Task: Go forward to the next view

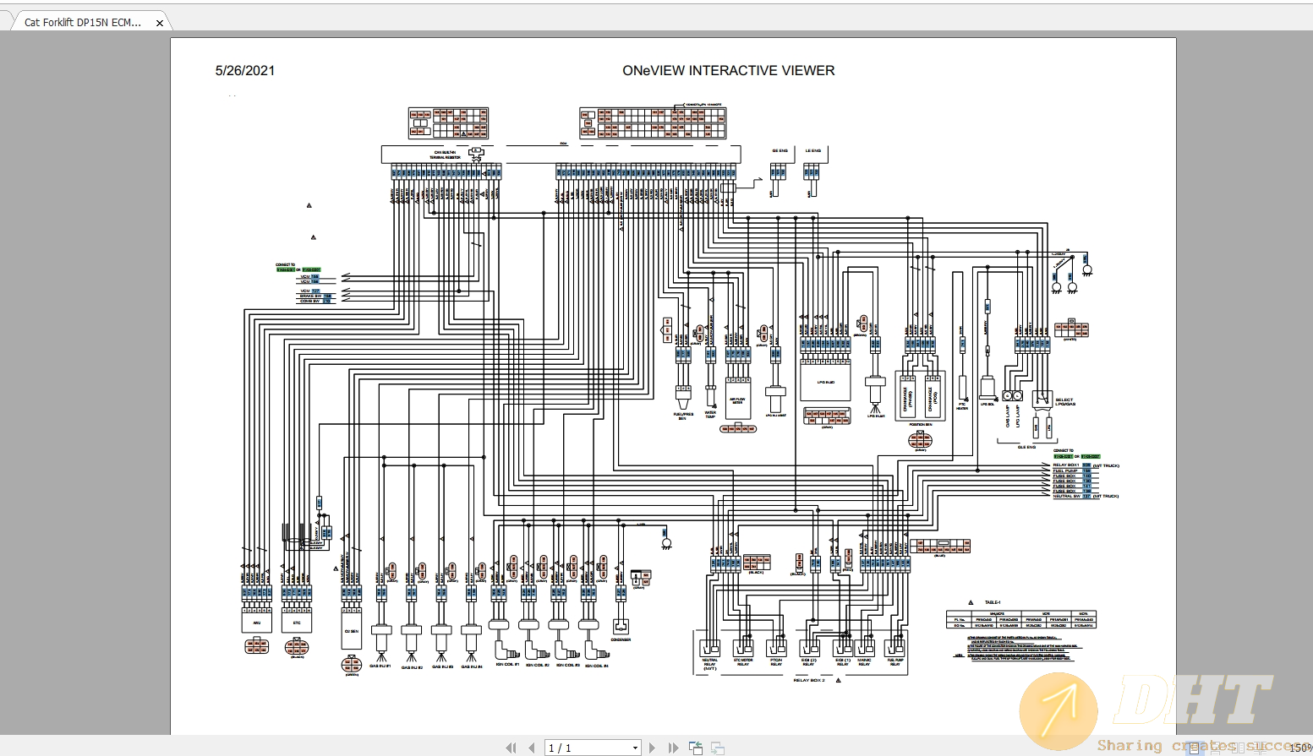Action: tap(717, 748)
